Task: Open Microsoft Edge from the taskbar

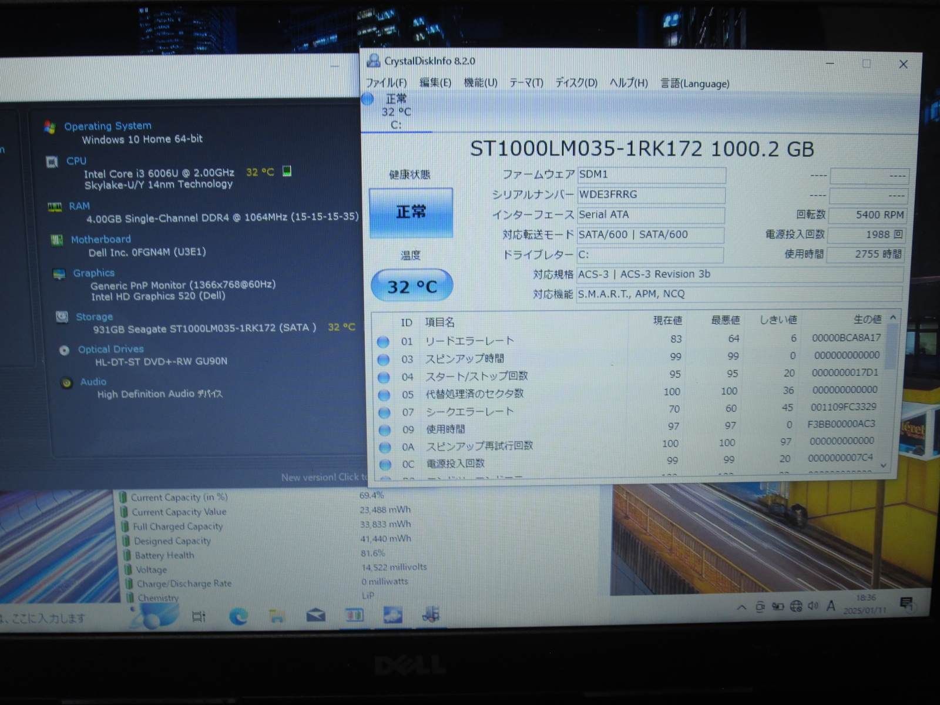Action: pyautogui.click(x=238, y=616)
